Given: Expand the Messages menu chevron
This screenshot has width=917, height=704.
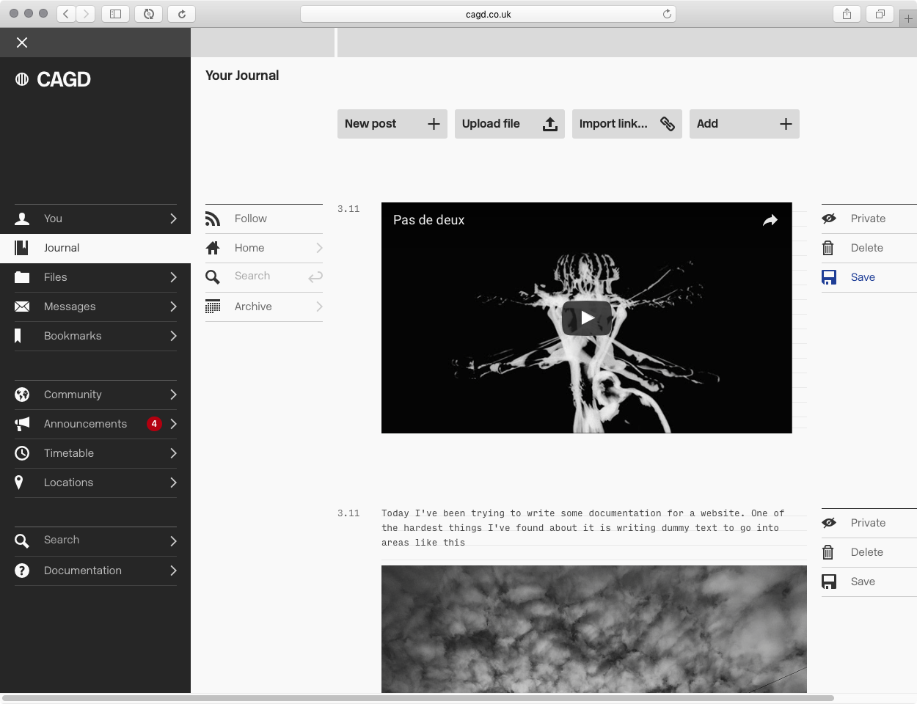Looking at the screenshot, I should (x=173, y=307).
